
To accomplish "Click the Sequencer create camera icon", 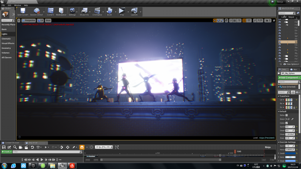I will click(20, 147).
